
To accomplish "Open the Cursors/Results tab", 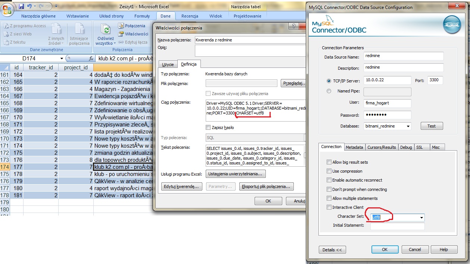I will pyautogui.click(x=382, y=147).
